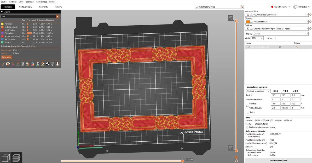Switch to Tiskárny tab
This screenshot has height=163, width=312.
59,7
